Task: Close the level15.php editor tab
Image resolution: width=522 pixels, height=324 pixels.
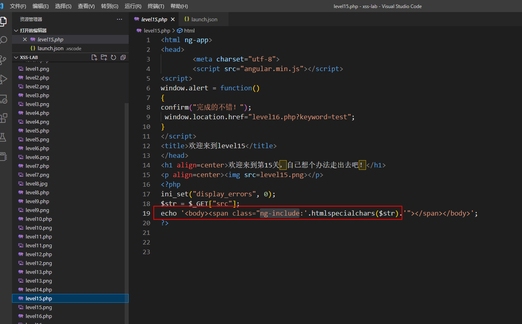Action: [x=173, y=19]
